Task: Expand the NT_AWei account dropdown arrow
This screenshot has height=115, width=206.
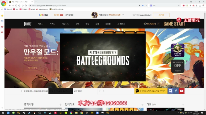Action: click(159, 24)
